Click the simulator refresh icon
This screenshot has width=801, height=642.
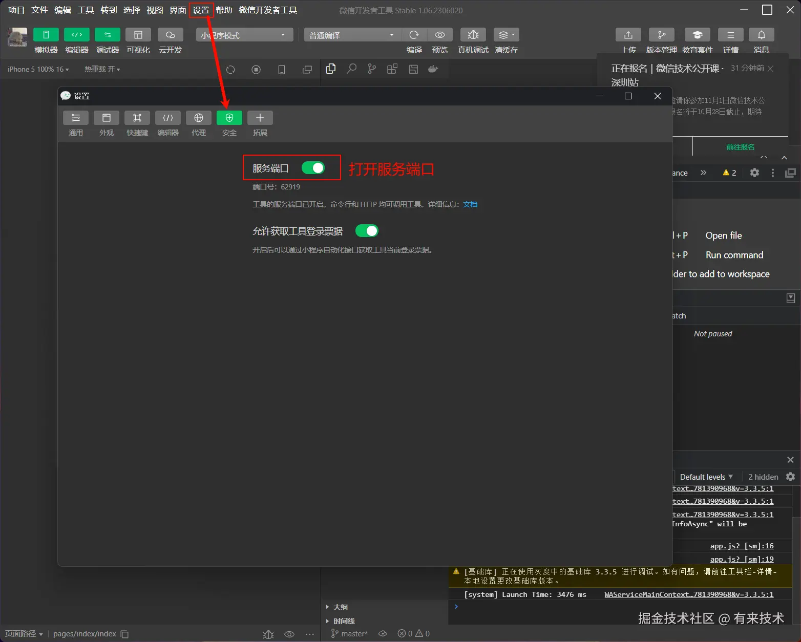point(230,70)
